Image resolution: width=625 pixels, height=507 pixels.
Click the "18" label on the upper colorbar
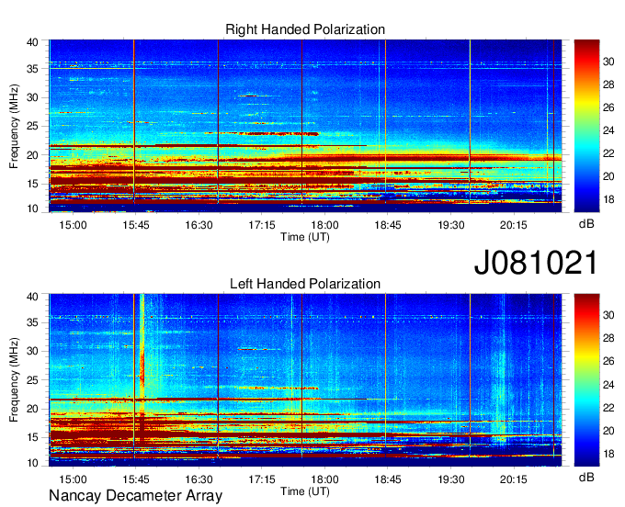click(608, 199)
